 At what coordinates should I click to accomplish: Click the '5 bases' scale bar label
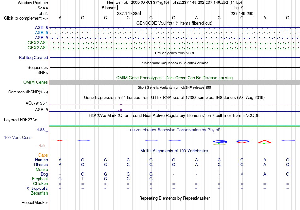[x=109, y=8]
